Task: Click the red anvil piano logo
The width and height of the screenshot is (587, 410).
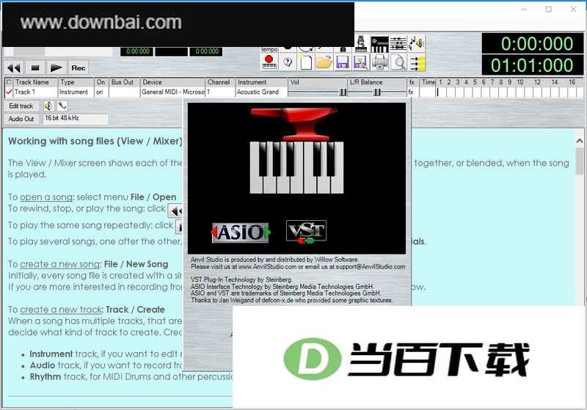Action: [x=296, y=150]
